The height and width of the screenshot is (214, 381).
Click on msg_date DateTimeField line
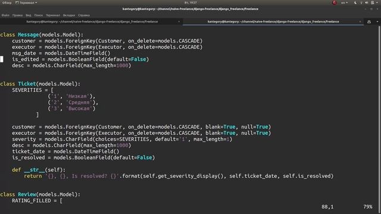point(61,53)
